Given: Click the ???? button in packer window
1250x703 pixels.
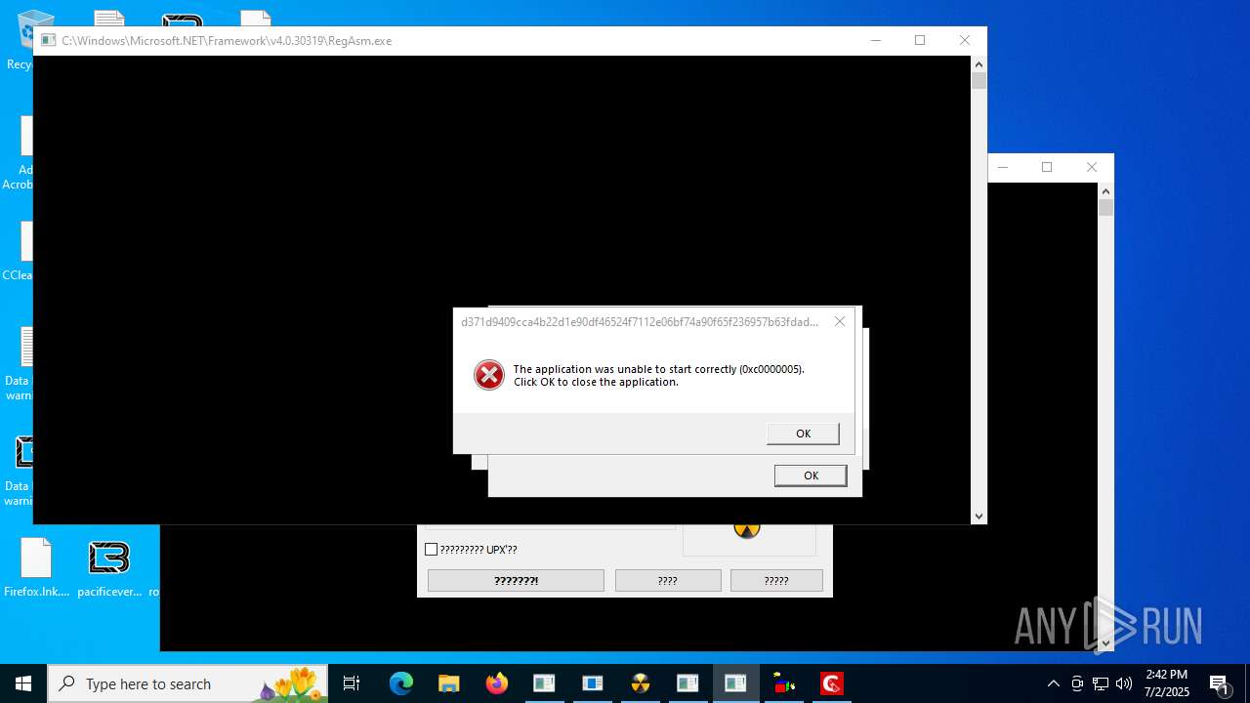Looking at the screenshot, I should click(668, 581).
